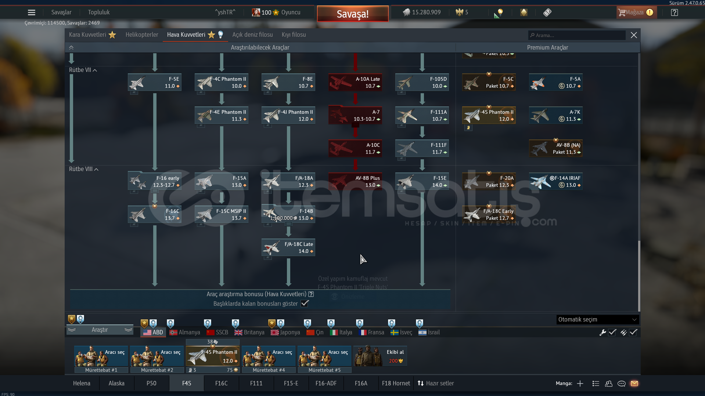The image size is (705, 396).
Task: Select SSCB nation tab
Action: click(217, 333)
